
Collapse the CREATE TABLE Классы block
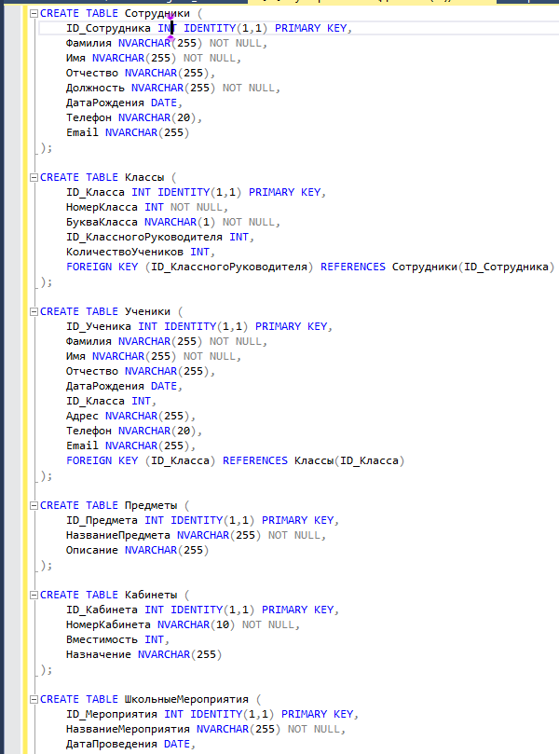click(34, 177)
